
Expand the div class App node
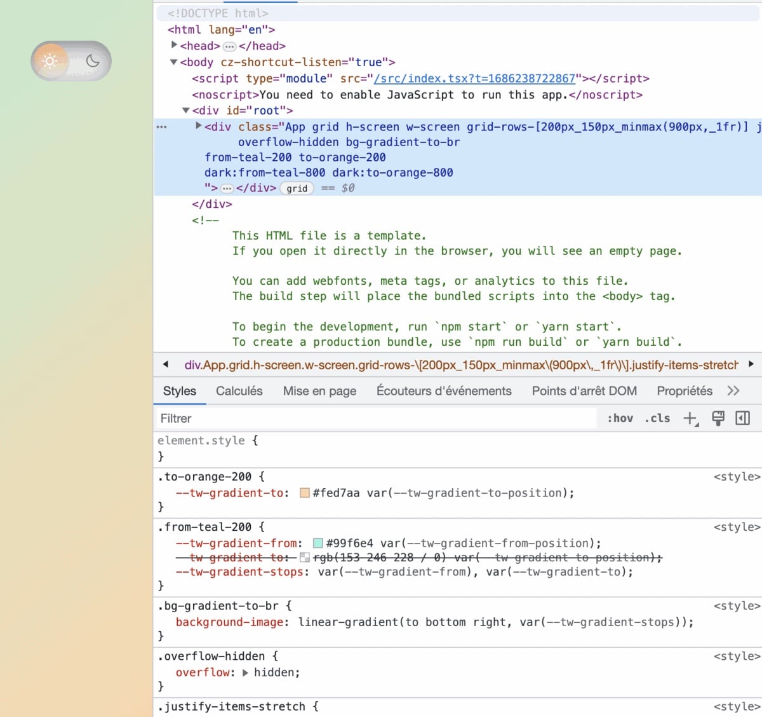tap(199, 126)
